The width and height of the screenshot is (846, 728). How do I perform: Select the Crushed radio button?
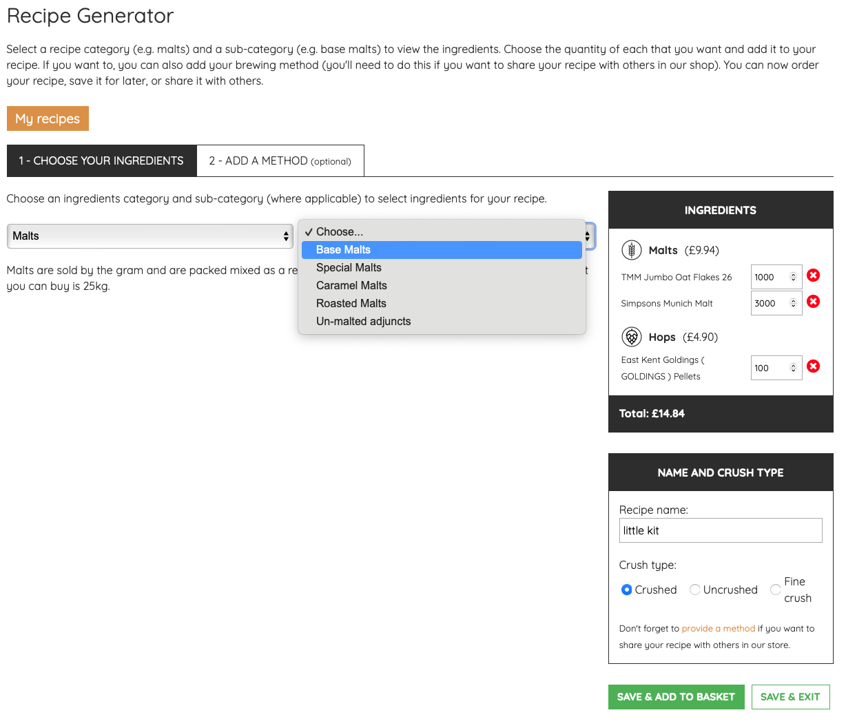click(x=627, y=590)
